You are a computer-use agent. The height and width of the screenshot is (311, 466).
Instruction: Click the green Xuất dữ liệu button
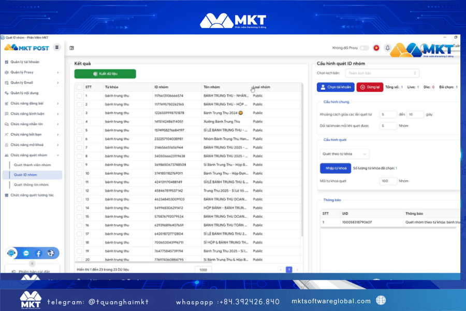[105, 74]
